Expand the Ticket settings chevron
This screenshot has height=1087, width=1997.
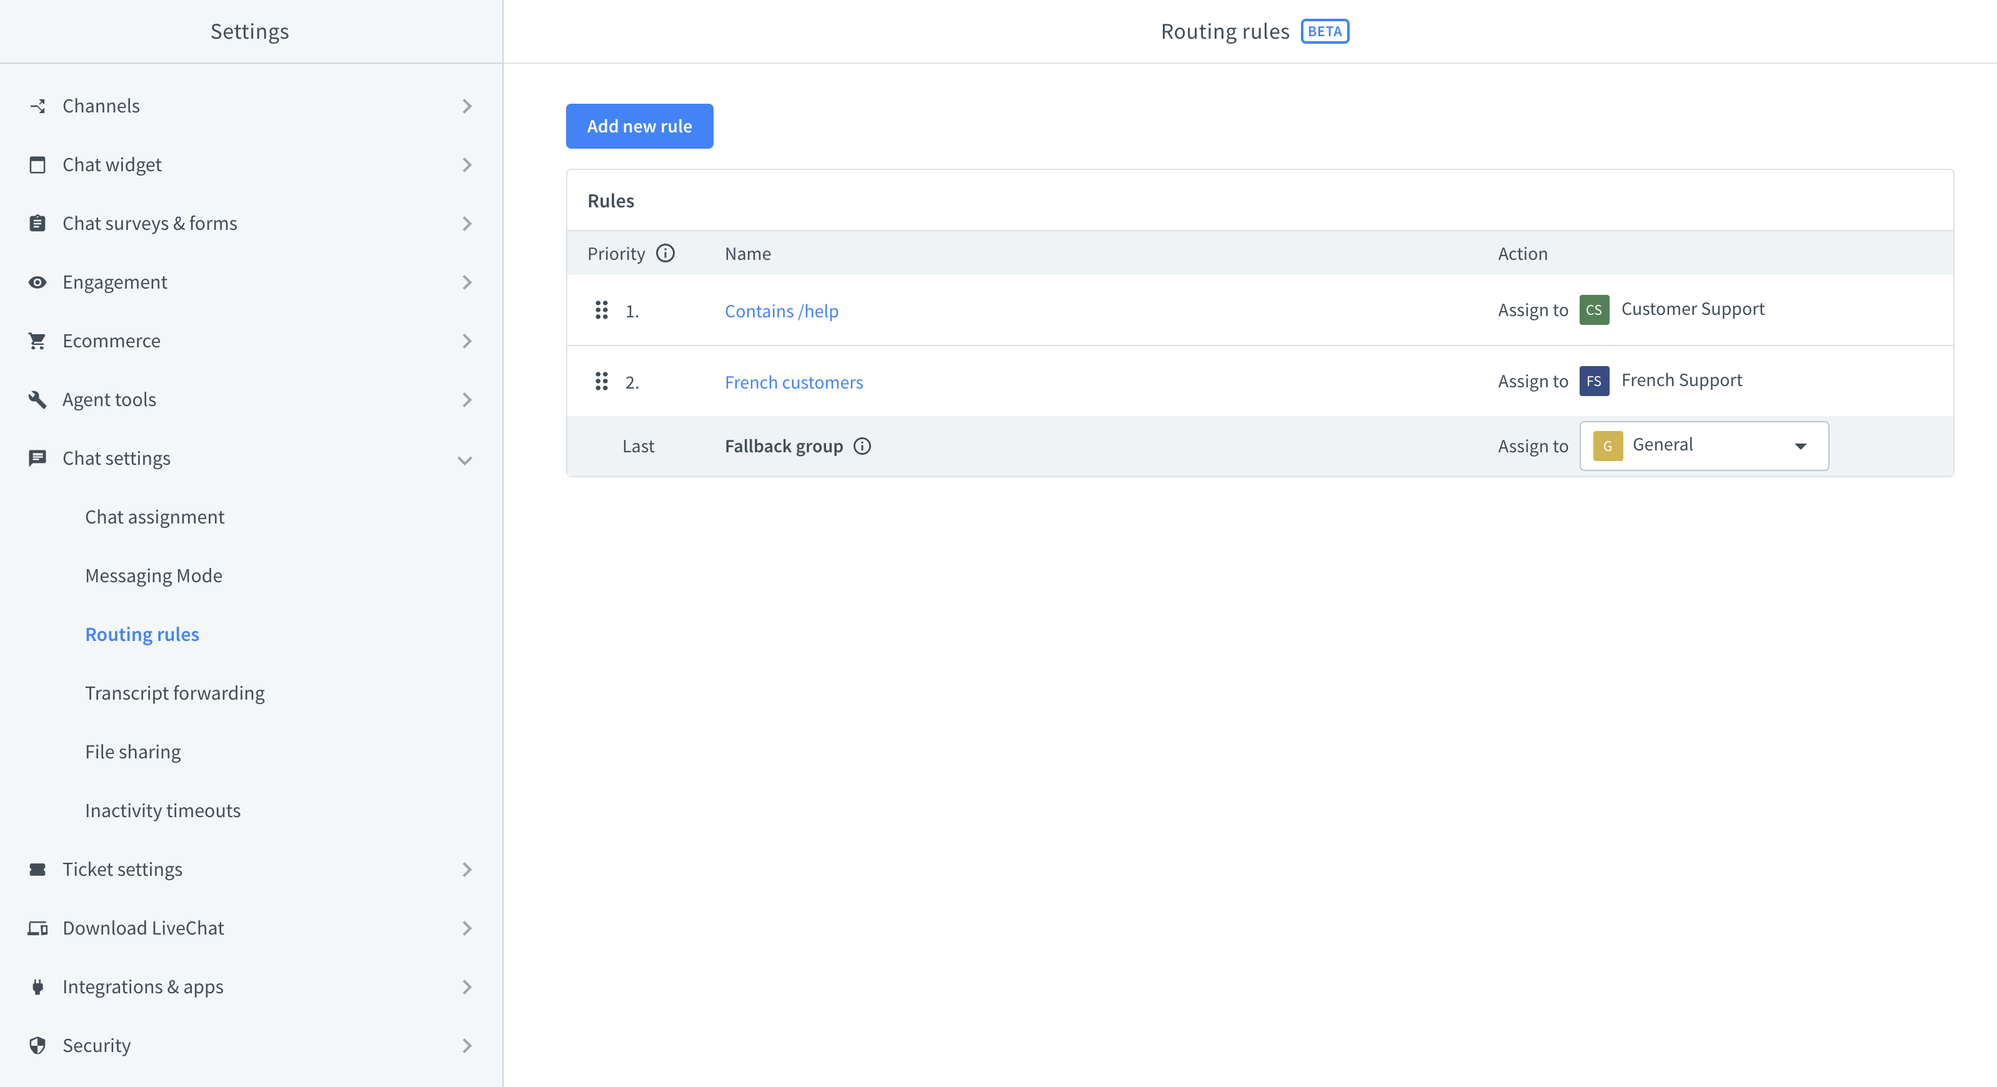(467, 869)
